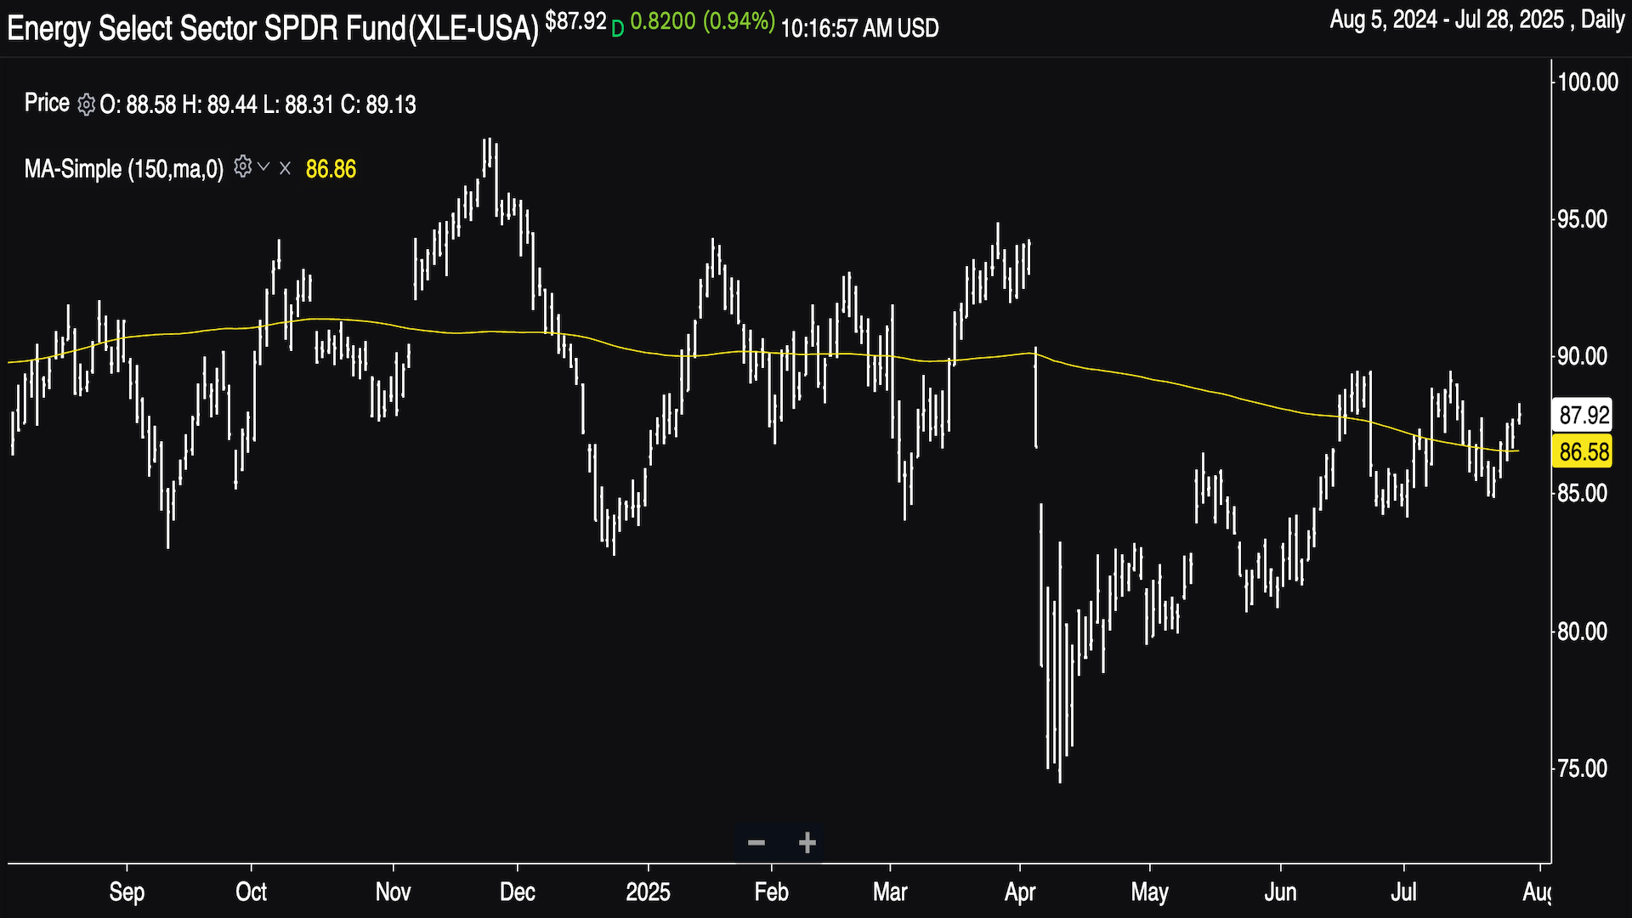Expand MA-Simple indicator options chevron

click(263, 167)
